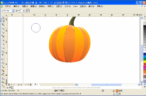Click the 8.0 mm nib size field
The image size is (146, 96).
click(8, 11)
